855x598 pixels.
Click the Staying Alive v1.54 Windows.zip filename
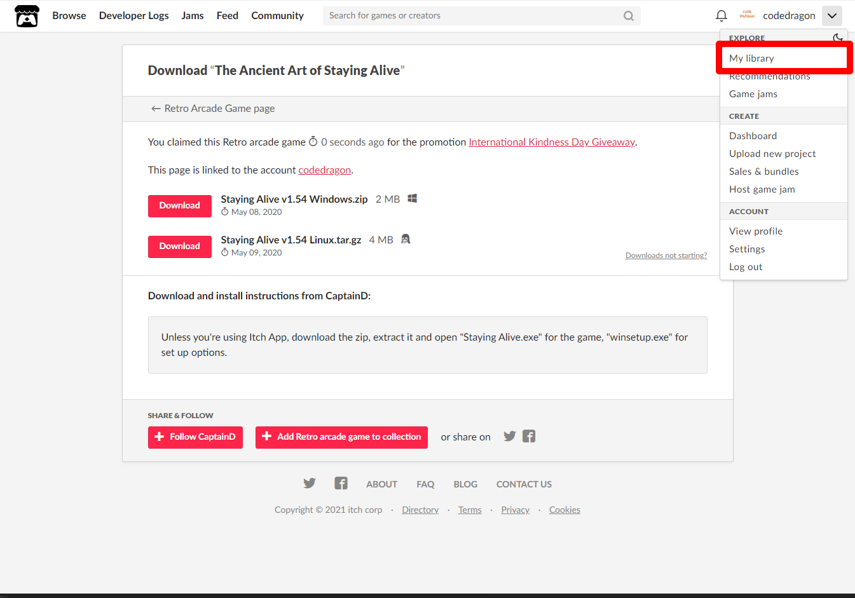click(294, 199)
